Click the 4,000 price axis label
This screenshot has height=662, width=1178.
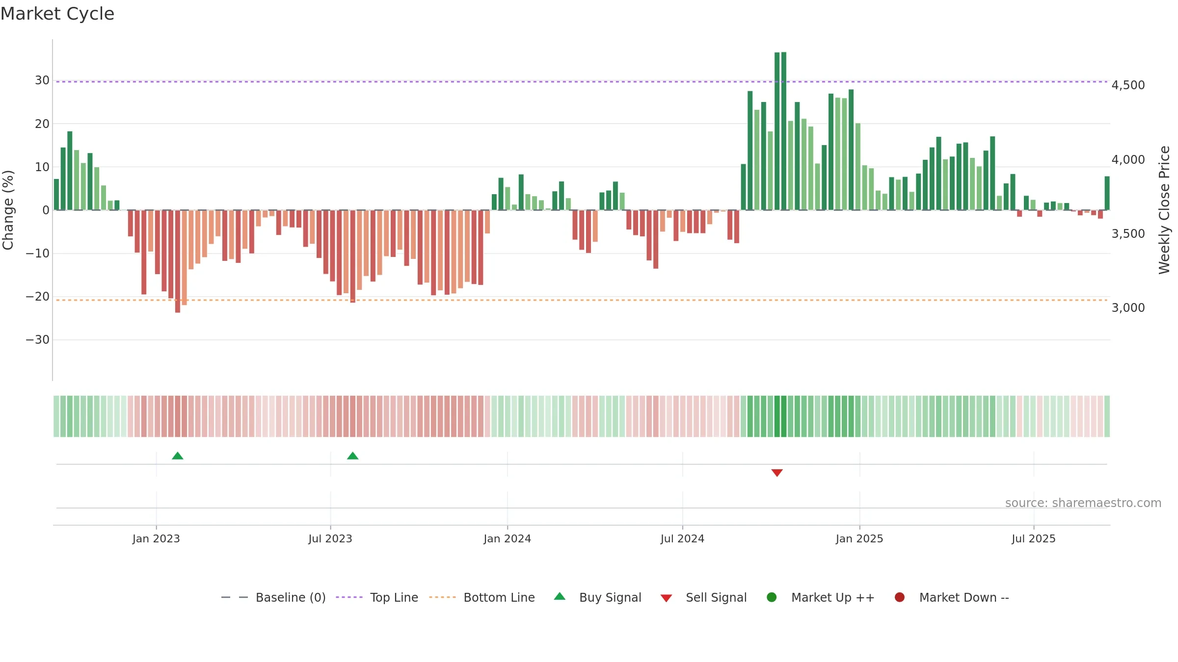tap(1128, 160)
